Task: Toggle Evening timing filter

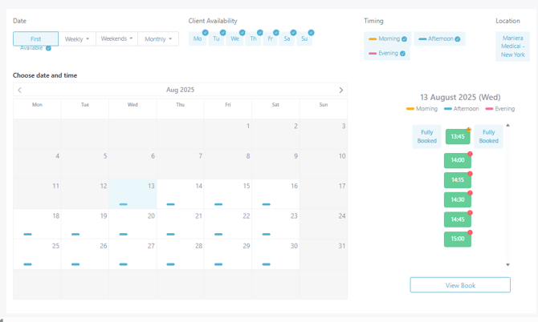Action: 387,54
